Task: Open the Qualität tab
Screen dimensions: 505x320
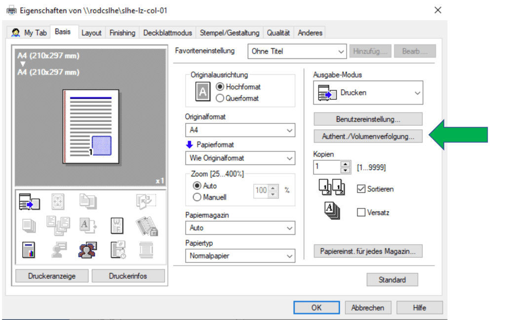Action: [x=278, y=33]
